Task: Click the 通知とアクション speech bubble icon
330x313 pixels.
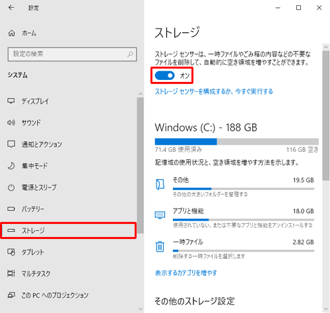Action: 11,144
